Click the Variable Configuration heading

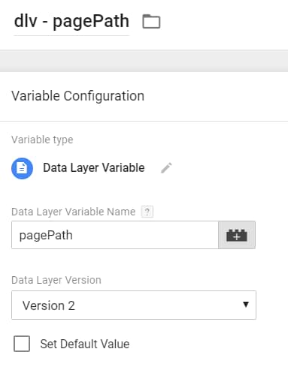77,96
